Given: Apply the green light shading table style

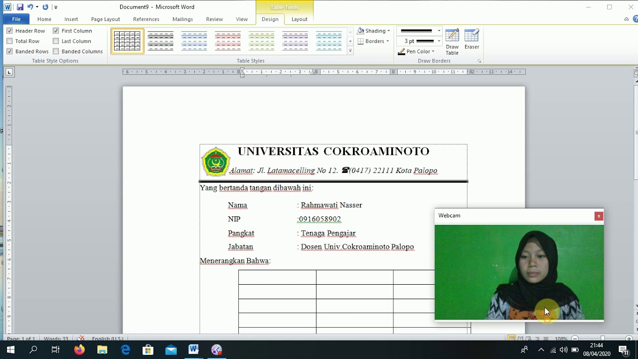Looking at the screenshot, I should click(x=262, y=41).
